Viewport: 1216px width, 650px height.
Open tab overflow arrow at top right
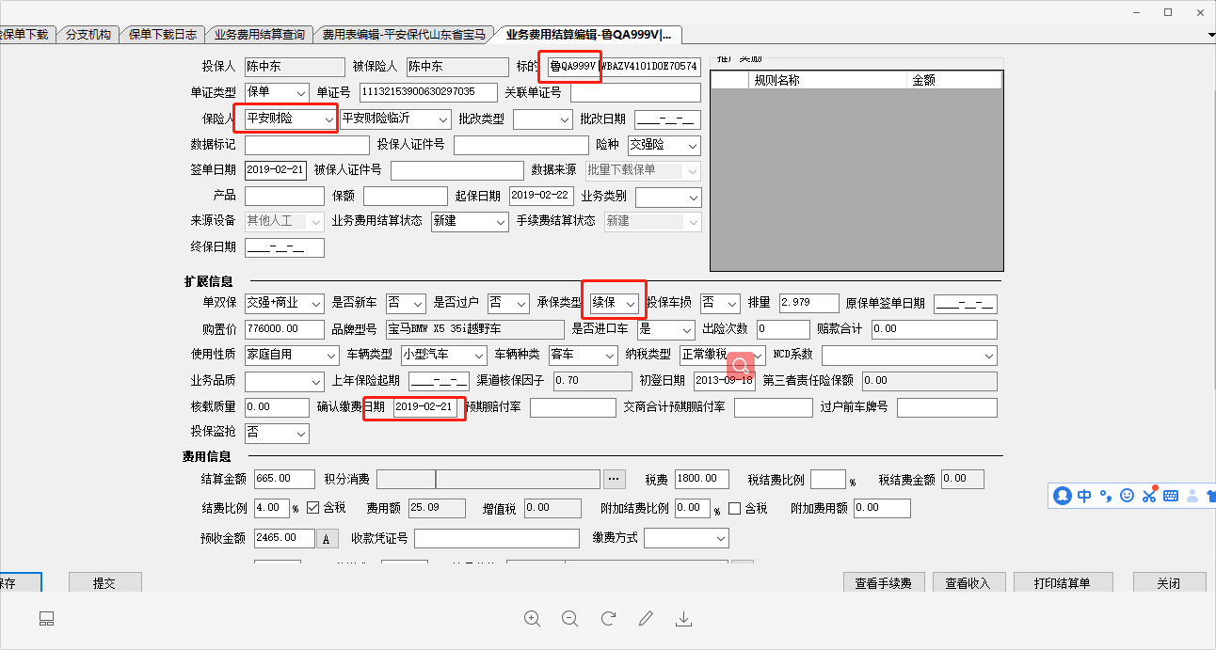(1211, 35)
